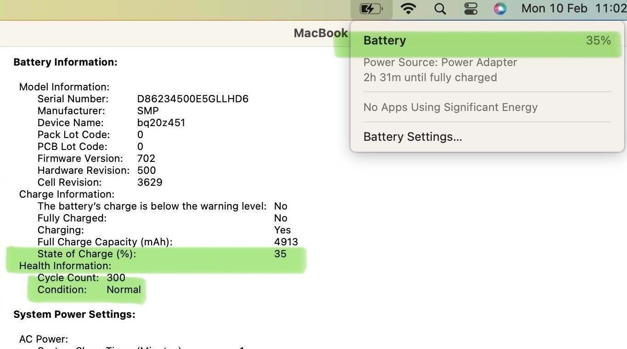
Task: Select hardware revision value 500
Action: [147, 170]
